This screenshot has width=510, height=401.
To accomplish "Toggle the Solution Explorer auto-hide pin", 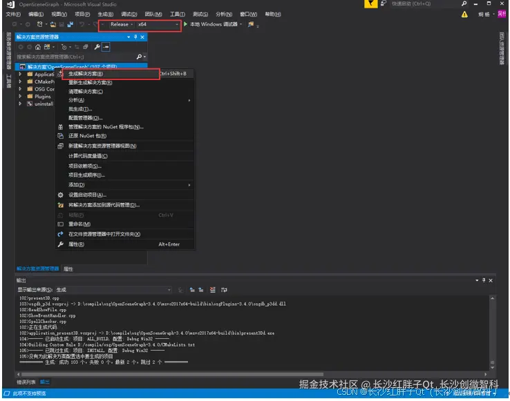I will pos(135,37).
